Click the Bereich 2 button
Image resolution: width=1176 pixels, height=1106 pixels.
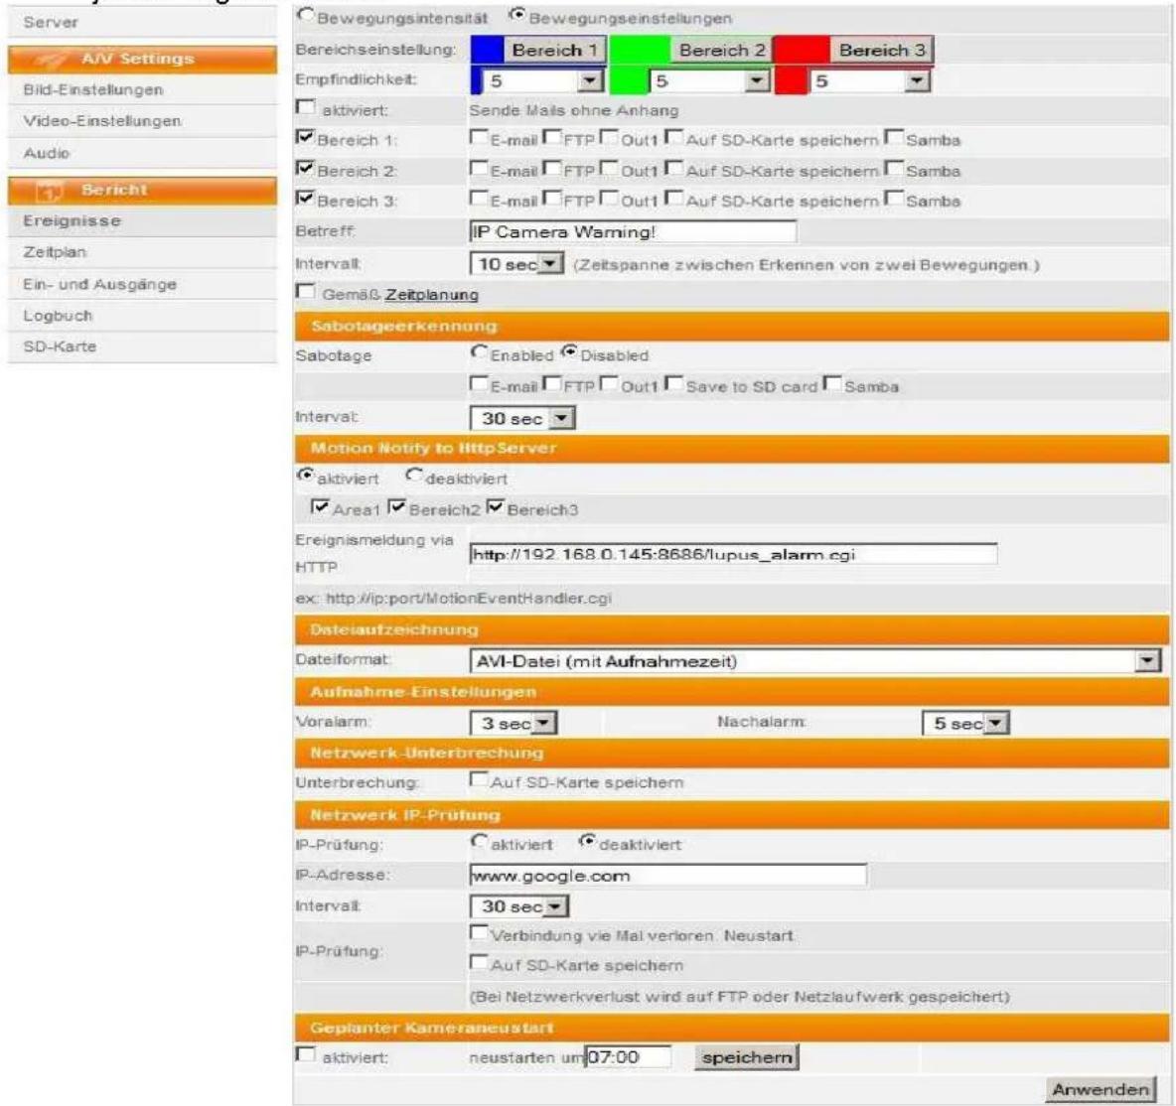click(x=721, y=51)
